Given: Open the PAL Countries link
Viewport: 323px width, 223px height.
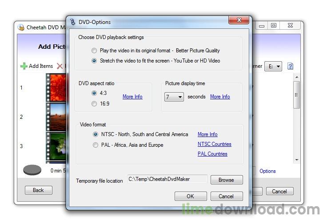Looking at the screenshot, I should pos(212,154).
